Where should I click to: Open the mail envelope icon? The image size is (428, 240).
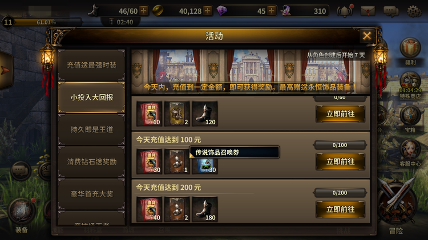click(x=368, y=11)
